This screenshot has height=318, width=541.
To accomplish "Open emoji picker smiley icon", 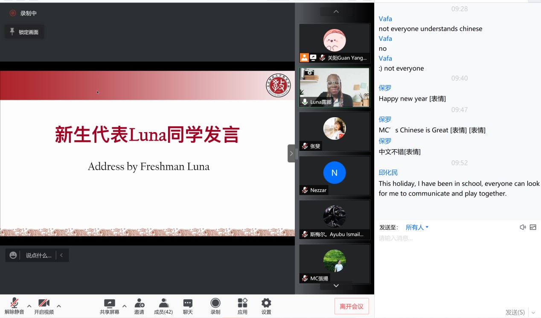I will (x=13, y=255).
